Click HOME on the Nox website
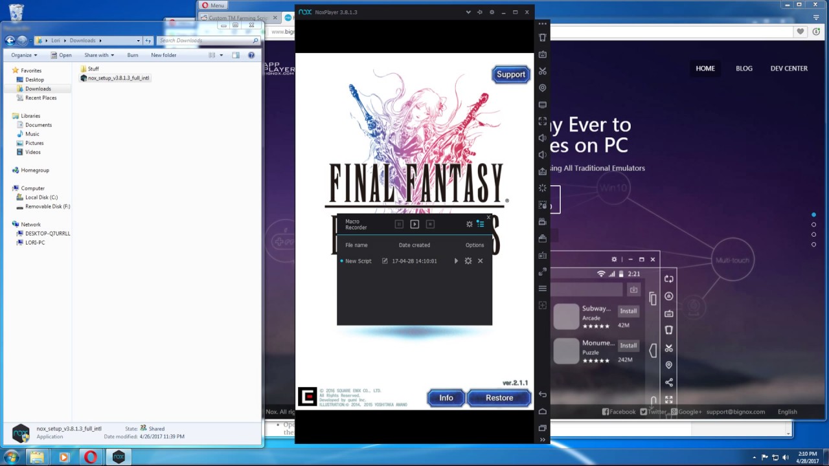This screenshot has height=466, width=829. 705,68
